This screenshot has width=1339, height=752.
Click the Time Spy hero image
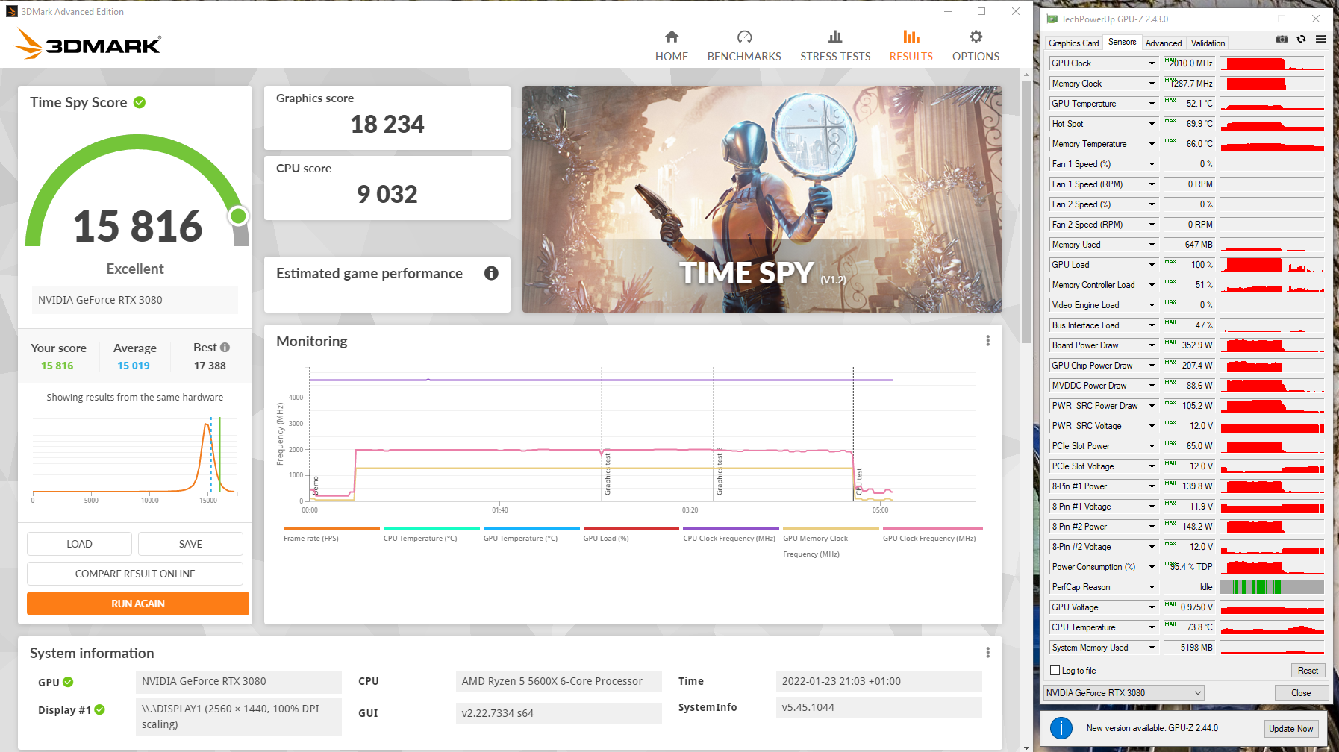(762, 199)
